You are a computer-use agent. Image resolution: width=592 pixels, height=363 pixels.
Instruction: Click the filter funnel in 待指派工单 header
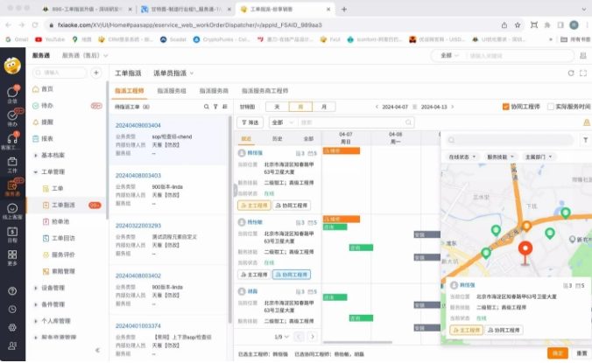215,107
